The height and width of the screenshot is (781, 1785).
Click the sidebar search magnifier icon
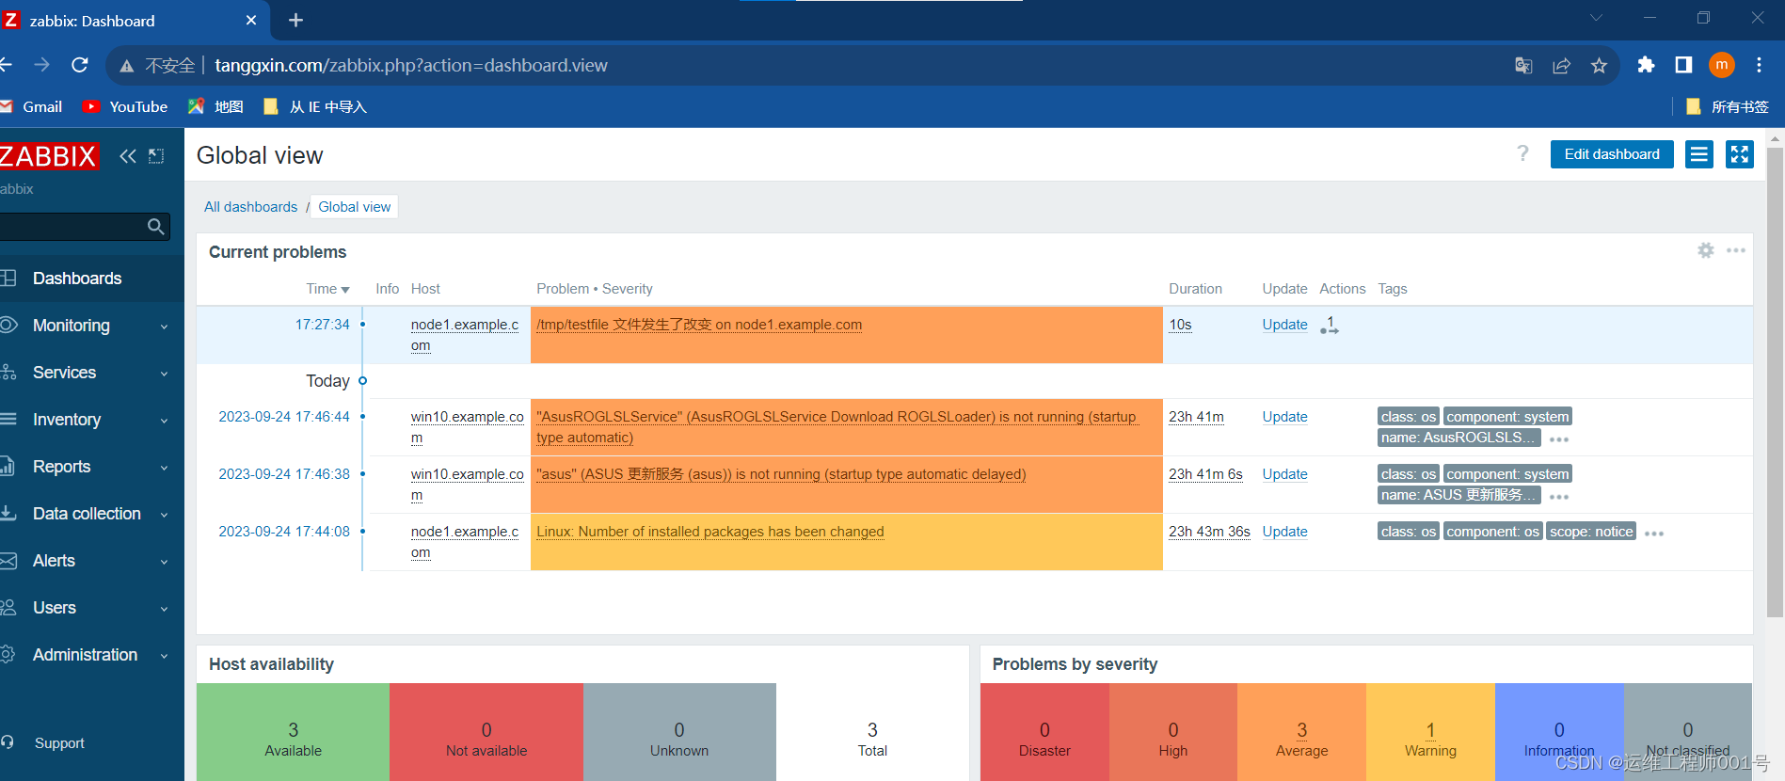click(156, 227)
